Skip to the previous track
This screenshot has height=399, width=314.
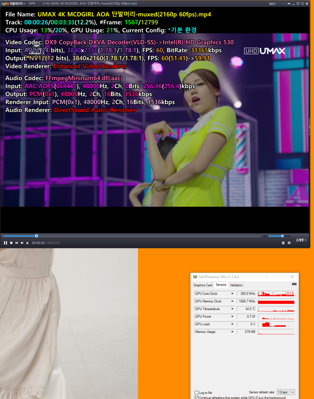(17, 243)
